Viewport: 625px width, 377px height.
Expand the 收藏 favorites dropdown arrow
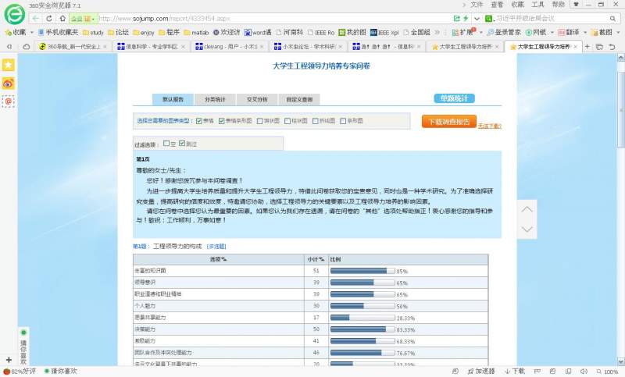(x=32, y=33)
